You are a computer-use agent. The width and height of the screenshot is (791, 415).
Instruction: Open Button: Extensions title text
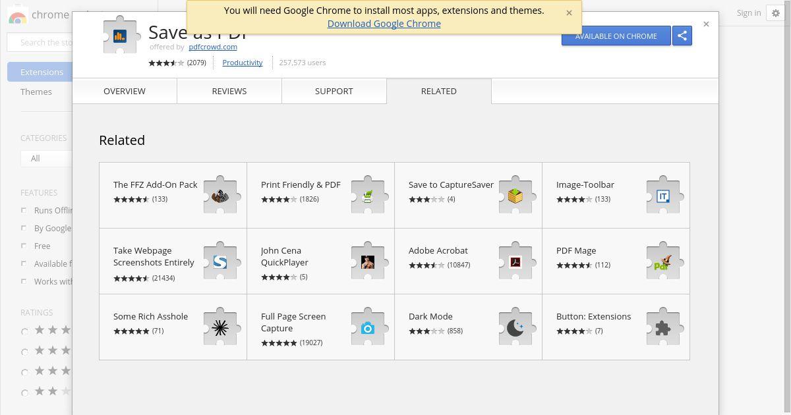(593, 316)
